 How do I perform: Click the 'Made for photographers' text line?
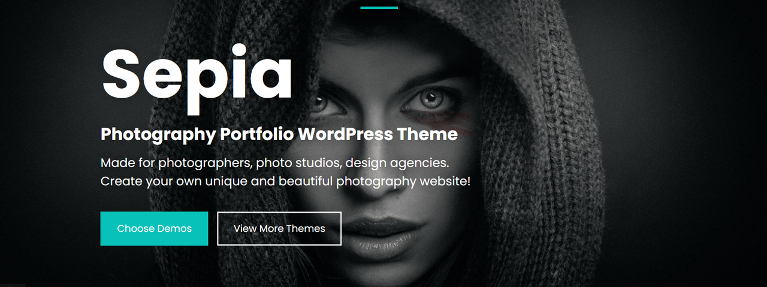coord(275,163)
